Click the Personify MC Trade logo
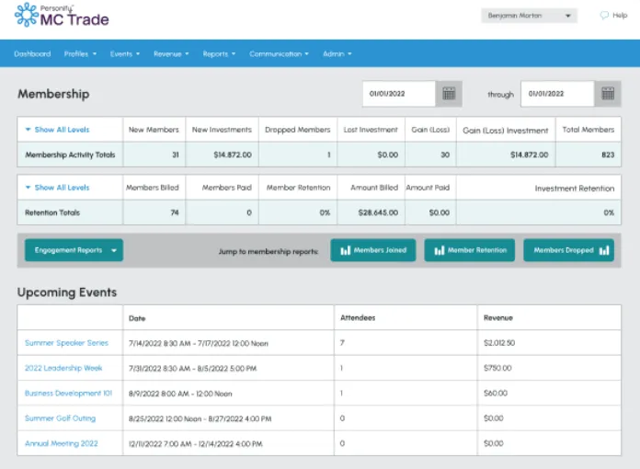The height and width of the screenshot is (469, 640). pos(62,16)
